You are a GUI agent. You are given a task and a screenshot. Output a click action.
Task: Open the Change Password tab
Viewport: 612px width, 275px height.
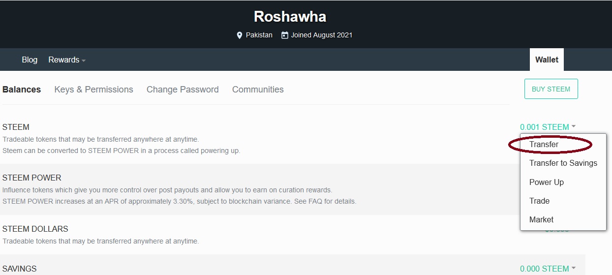click(x=183, y=90)
